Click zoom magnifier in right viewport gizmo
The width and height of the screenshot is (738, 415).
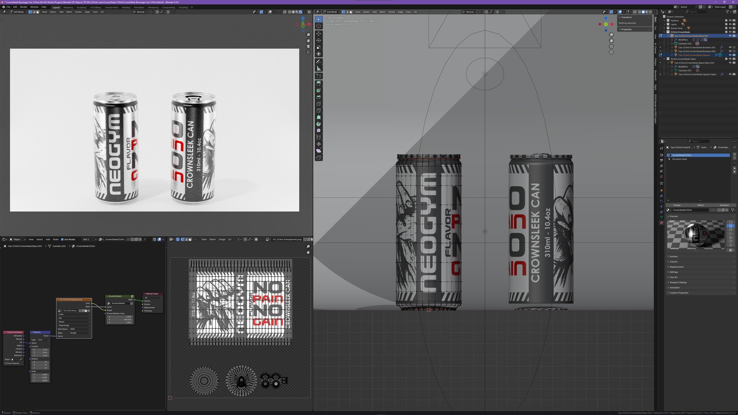click(611, 35)
